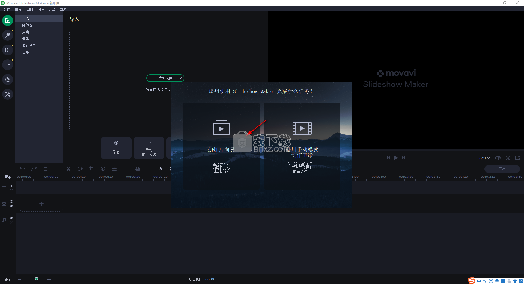Choose the manual mode movie option
This screenshot has height=284, width=524.
302,146
